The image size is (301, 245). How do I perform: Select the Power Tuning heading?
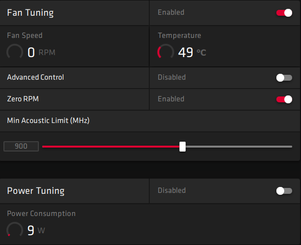click(x=35, y=191)
